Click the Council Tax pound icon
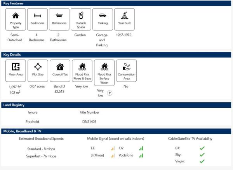 [60, 67]
